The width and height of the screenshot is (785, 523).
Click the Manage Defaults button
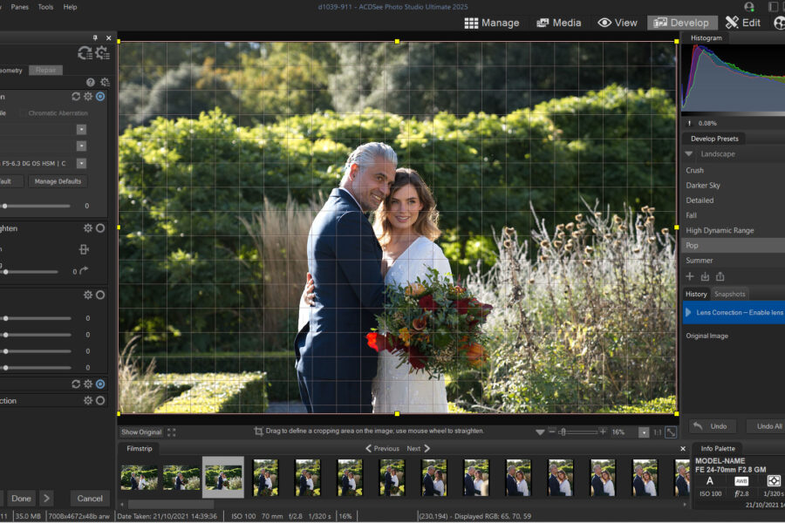pos(58,181)
